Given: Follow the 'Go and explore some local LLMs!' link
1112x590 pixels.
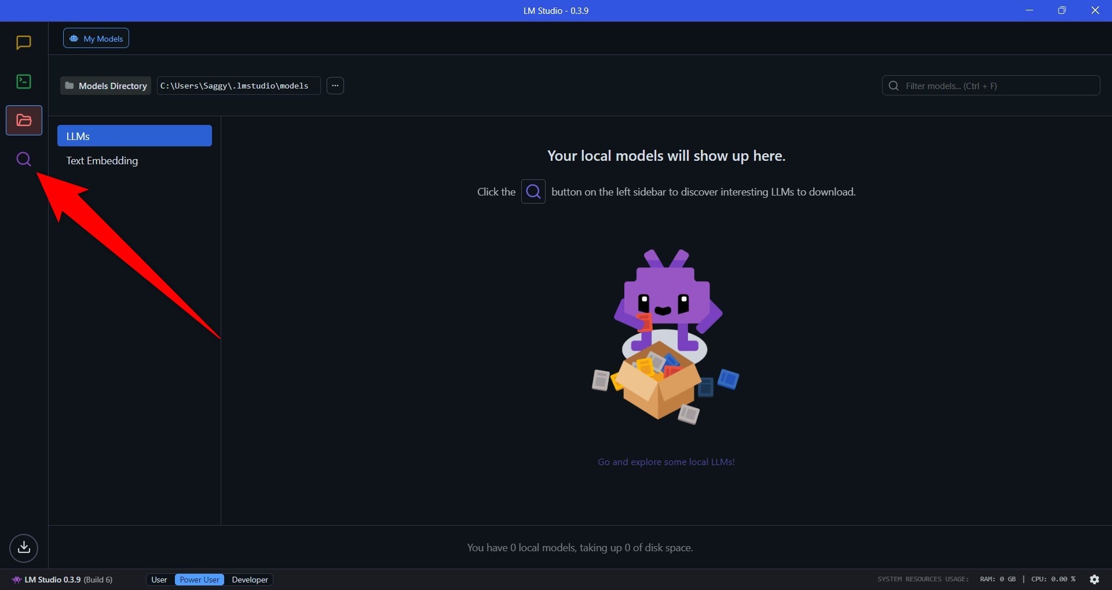Looking at the screenshot, I should click(666, 462).
